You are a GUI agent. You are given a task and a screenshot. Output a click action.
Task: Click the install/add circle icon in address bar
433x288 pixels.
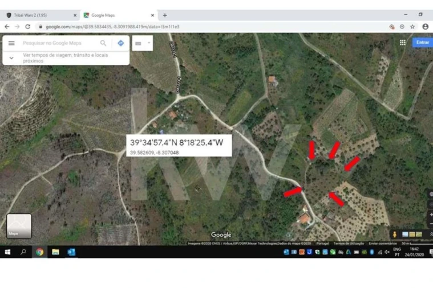coord(402,27)
